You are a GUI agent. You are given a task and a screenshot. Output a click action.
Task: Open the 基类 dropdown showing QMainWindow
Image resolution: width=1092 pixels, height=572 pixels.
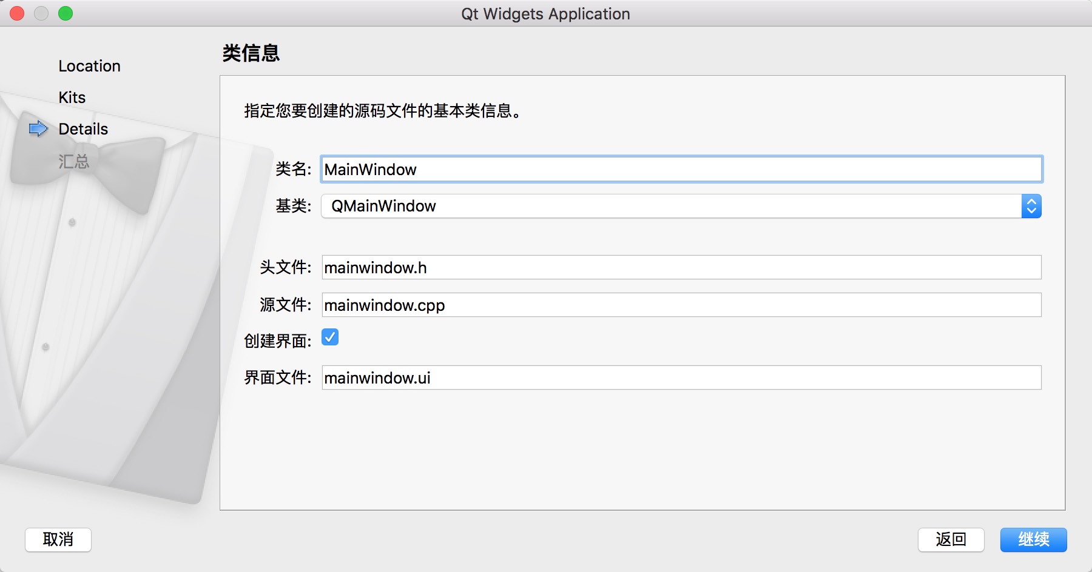(x=681, y=206)
